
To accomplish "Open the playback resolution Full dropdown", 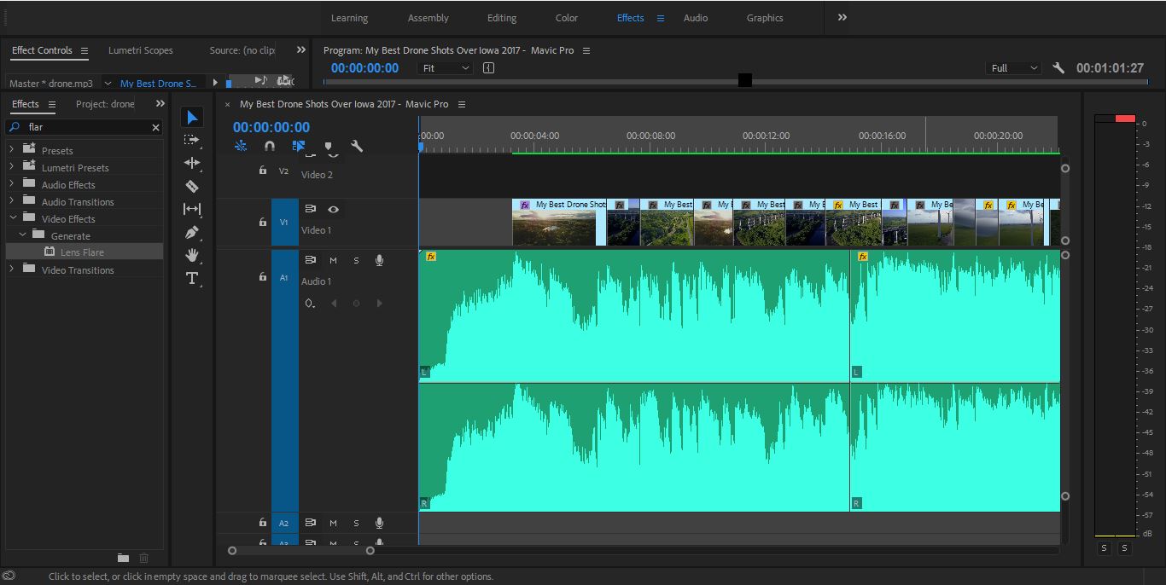I will (x=1013, y=67).
